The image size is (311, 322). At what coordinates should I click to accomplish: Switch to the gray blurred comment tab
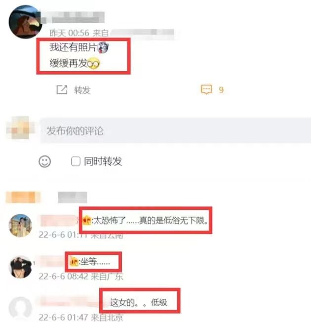click(x=73, y=197)
